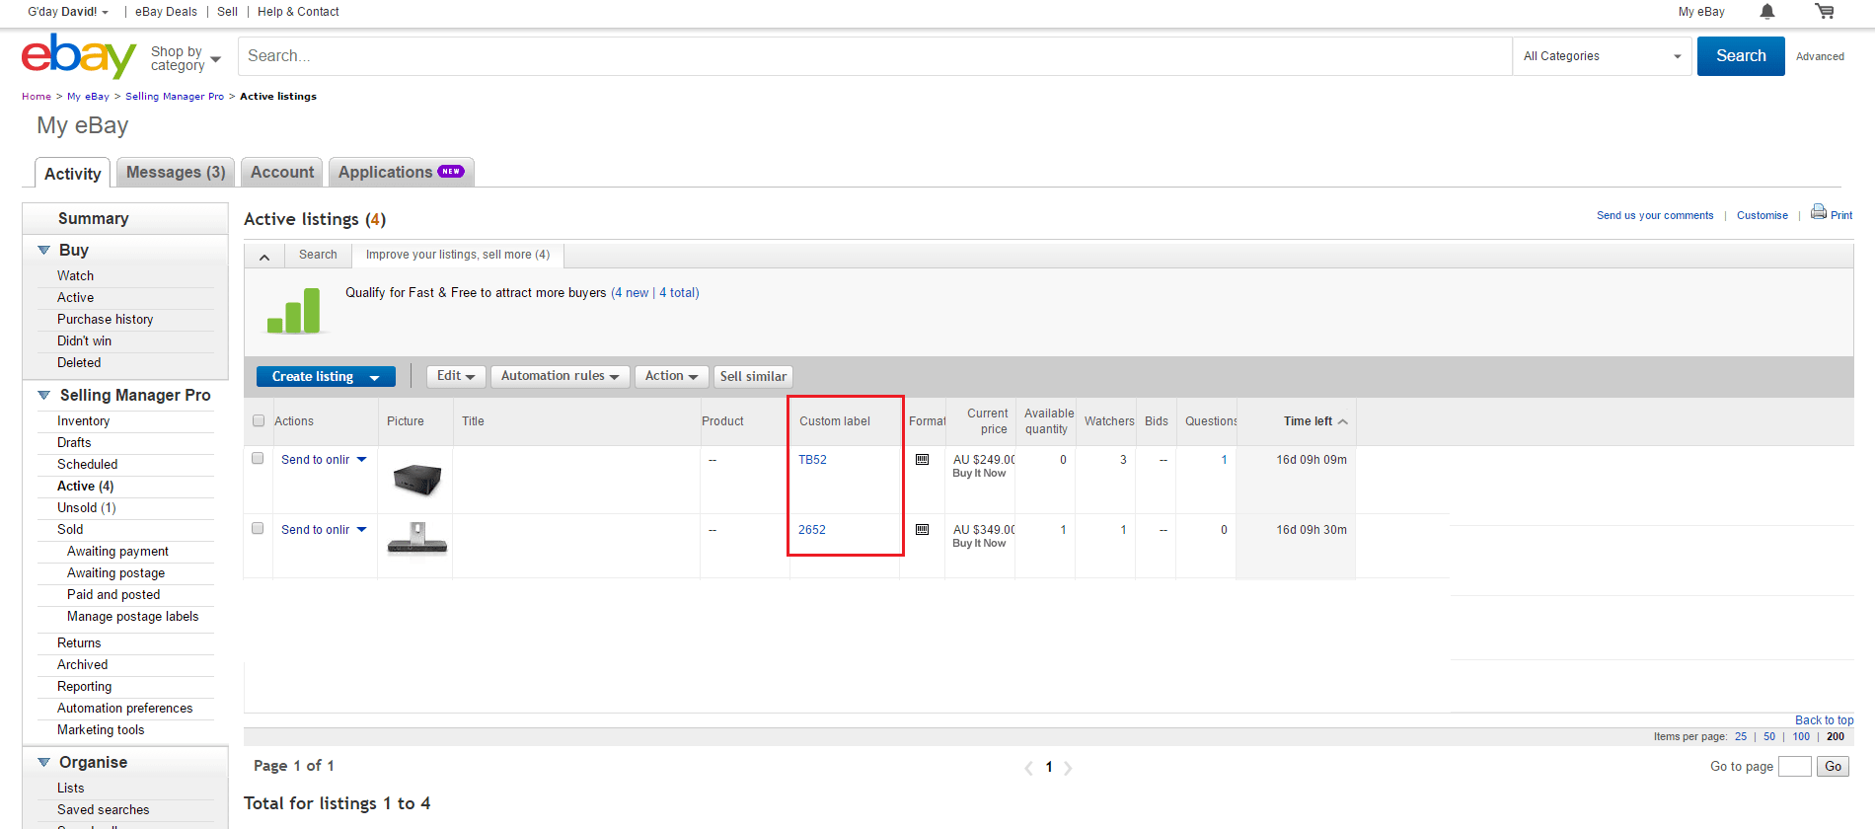This screenshot has height=829, width=1875.
Task: Click the printer icon beside Print
Action: coord(1819,212)
